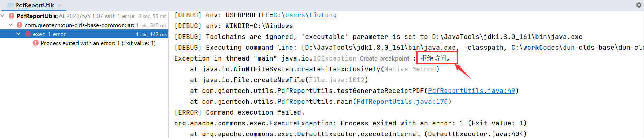Open the PdfReportUtils.java:170 link
The image size is (644, 138).
coord(402,102)
